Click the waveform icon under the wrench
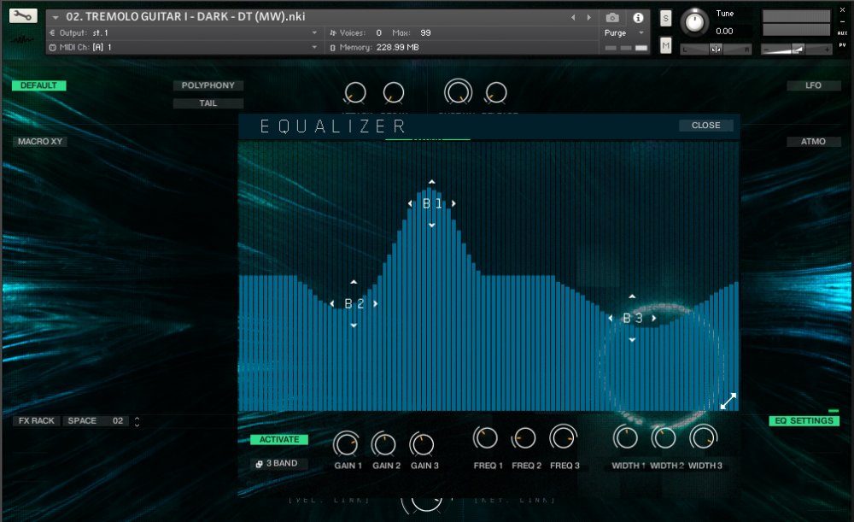Screen dimensions: 854x522 pyautogui.click(x=21, y=39)
